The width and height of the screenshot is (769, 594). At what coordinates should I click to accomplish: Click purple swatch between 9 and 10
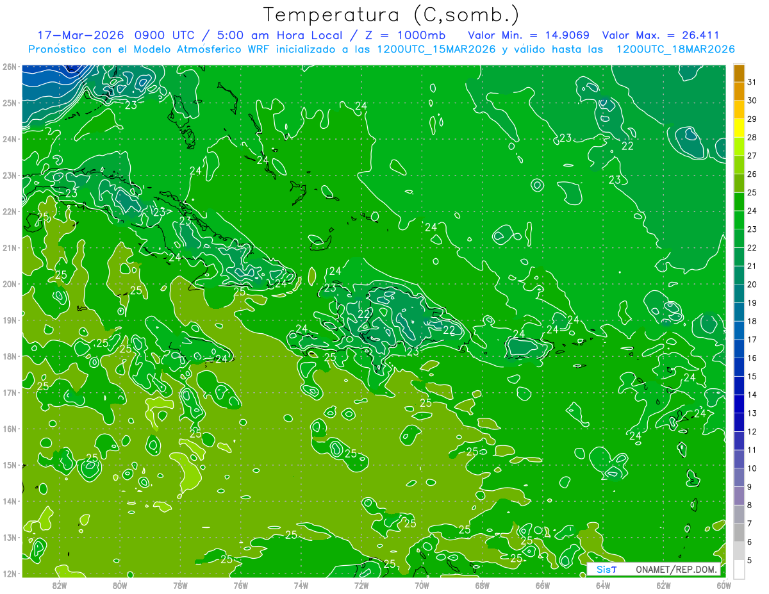point(739,477)
